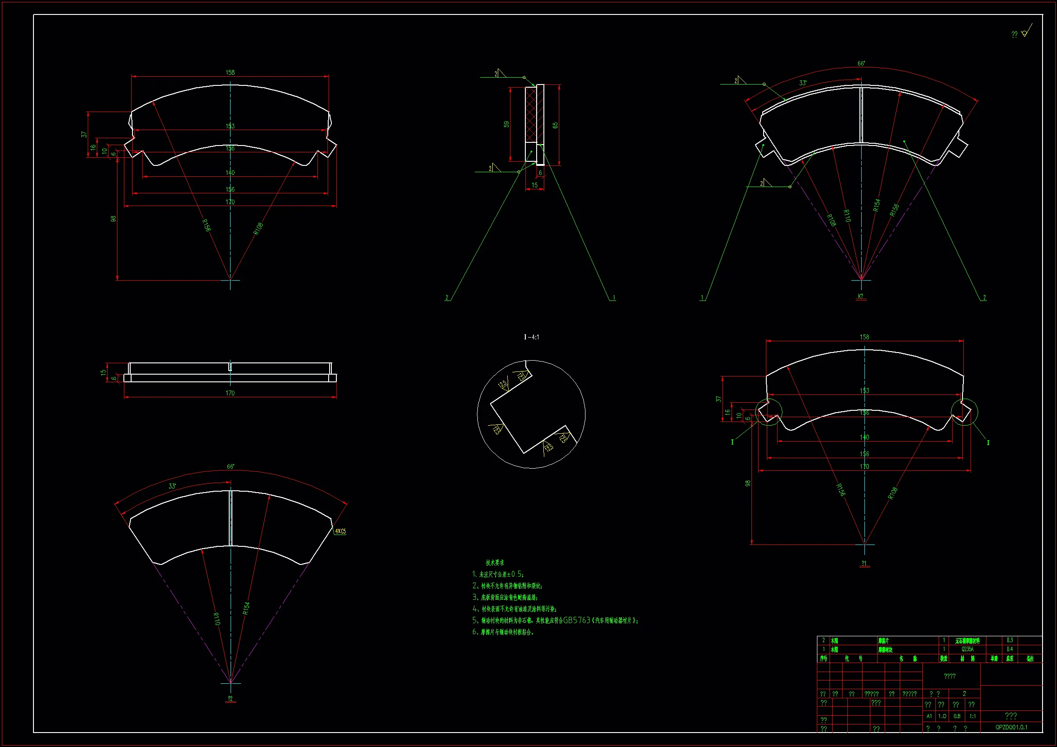
Task: Click the QPZDQ01.0.1 drawing number cell
Action: tap(1011, 728)
